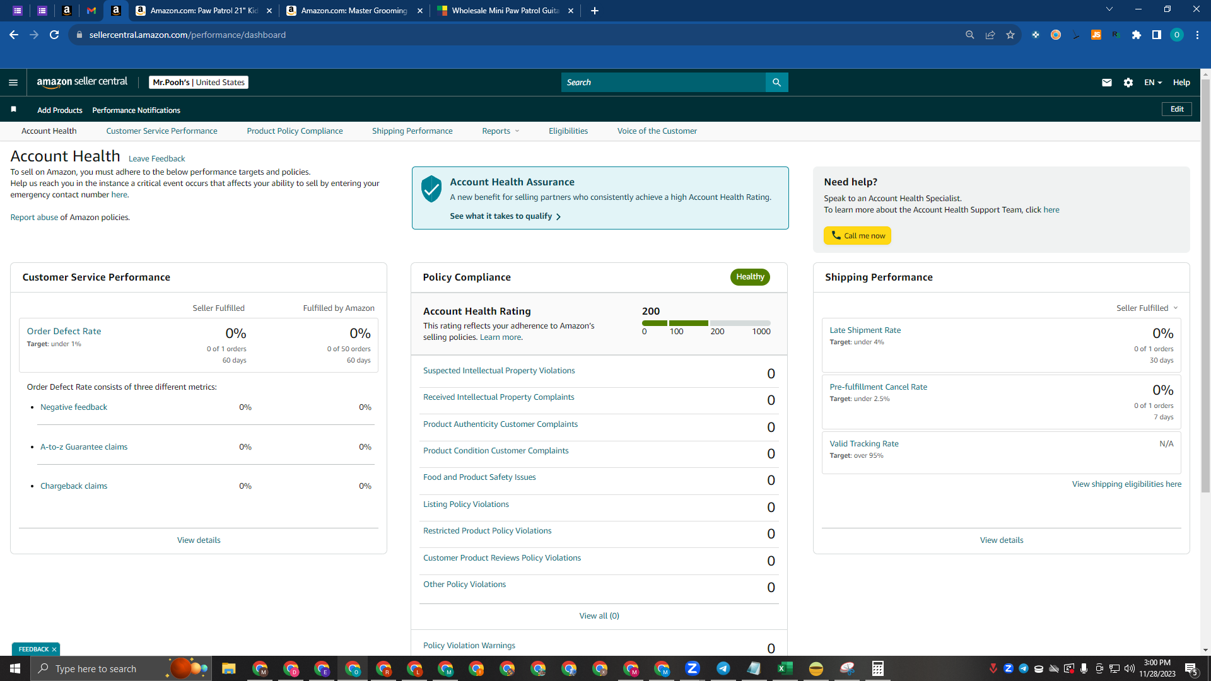
Task: Open the taskbar clock and date
Action: (x=1157, y=668)
